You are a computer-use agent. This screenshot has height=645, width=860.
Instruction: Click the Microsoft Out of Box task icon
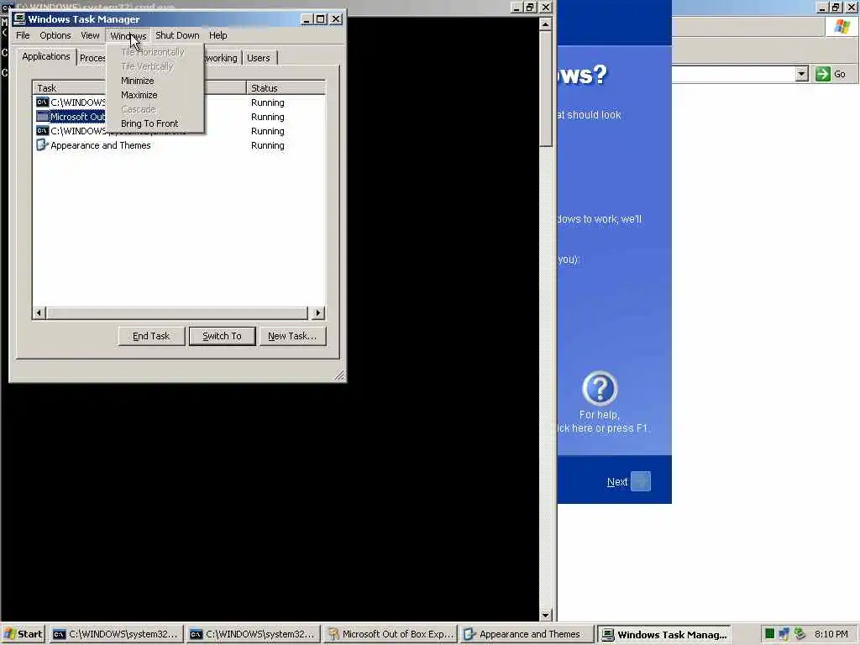click(42, 116)
